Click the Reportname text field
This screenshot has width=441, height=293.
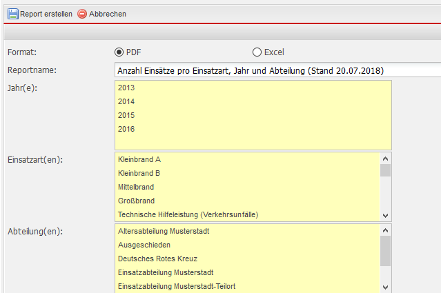276,70
